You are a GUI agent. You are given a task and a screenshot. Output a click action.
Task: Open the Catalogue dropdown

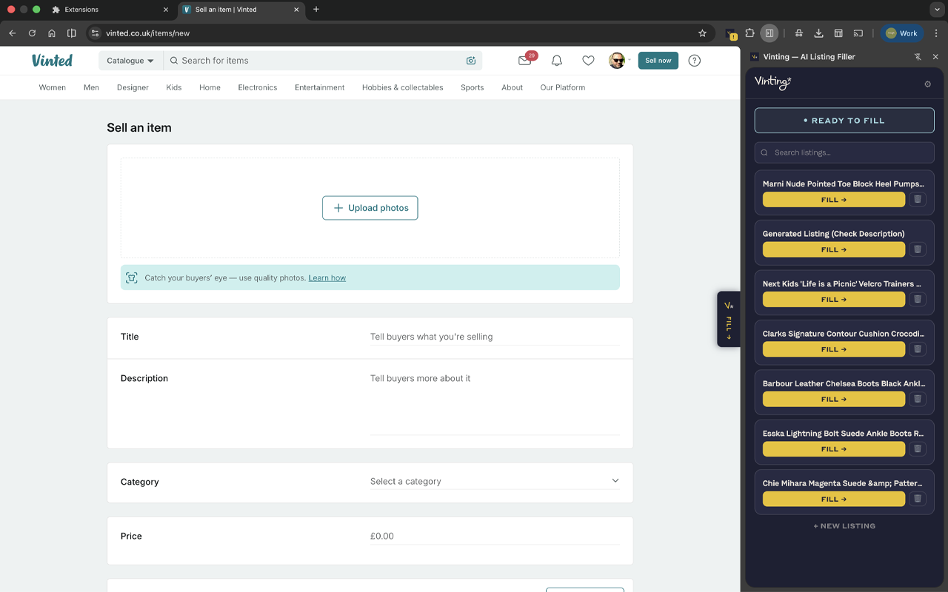(130, 61)
